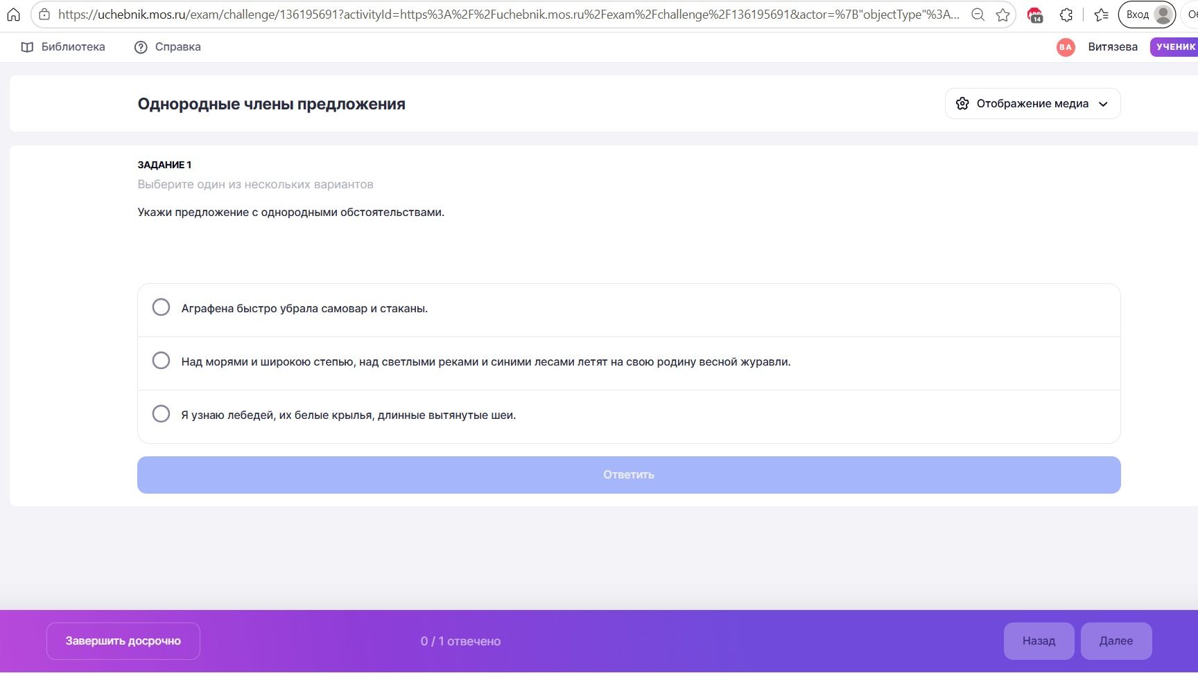Open the favorites list icon
Screen dimensions: 1198x673
1101,15
